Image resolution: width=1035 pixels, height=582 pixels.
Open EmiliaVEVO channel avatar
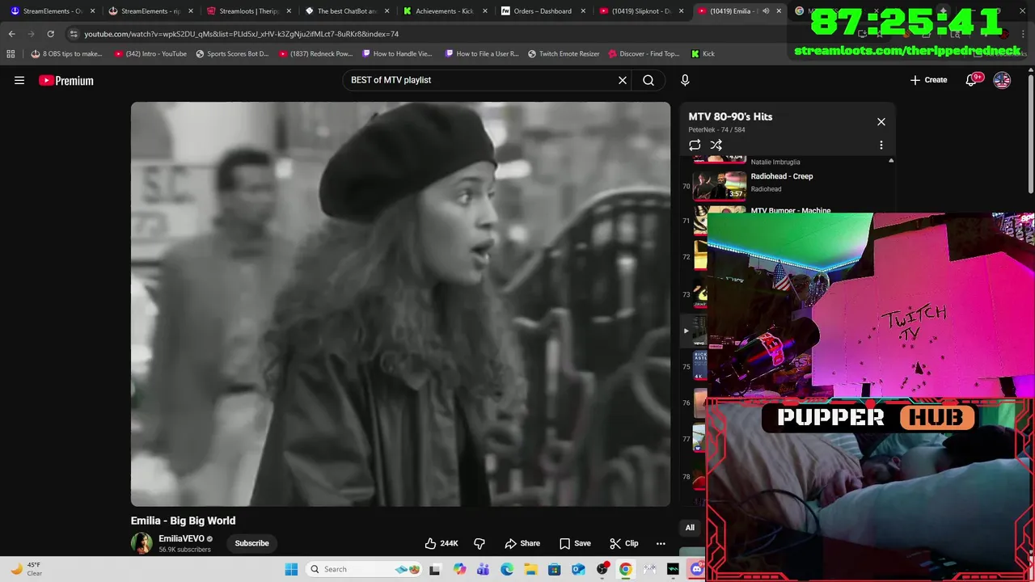click(142, 543)
